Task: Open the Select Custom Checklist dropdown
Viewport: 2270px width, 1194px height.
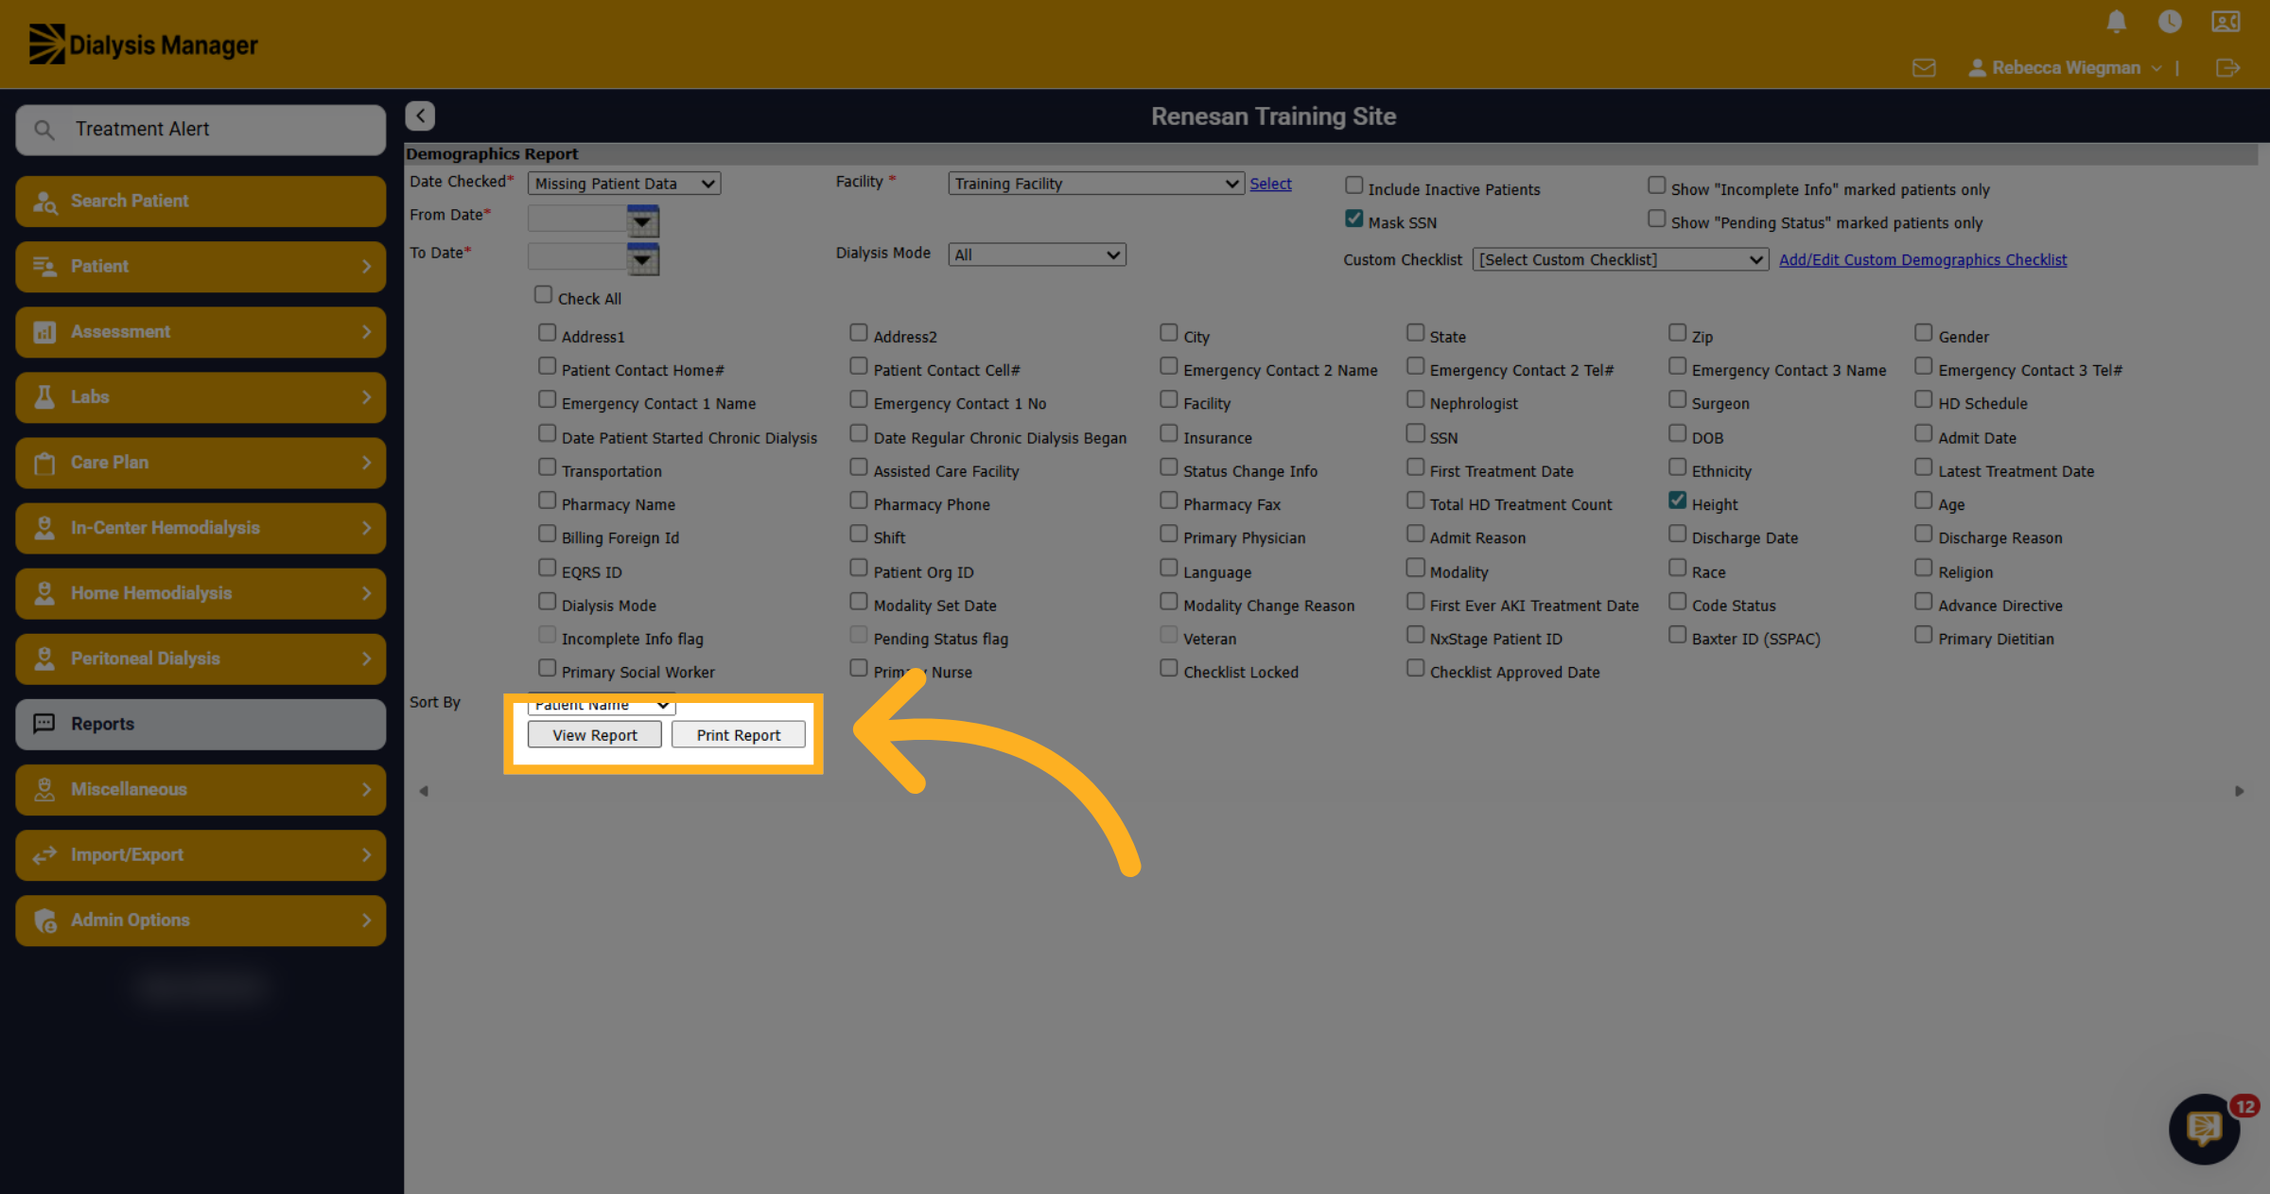Action: click(x=1620, y=259)
